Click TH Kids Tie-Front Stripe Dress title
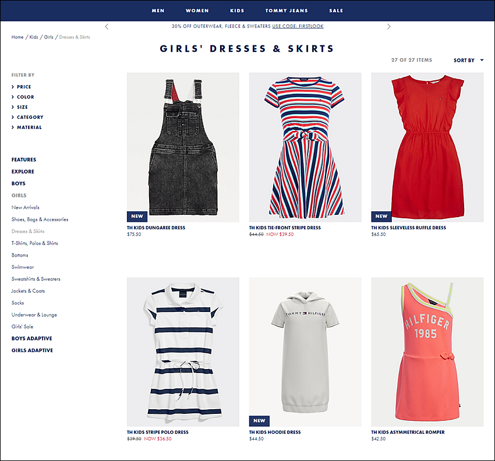Image resolution: width=495 pixels, height=461 pixels. click(x=285, y=228)
